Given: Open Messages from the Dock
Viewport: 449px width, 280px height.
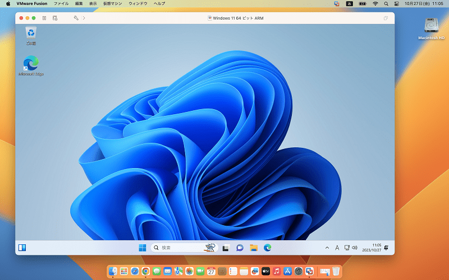Looking at the screenshot, I should 157,271.
